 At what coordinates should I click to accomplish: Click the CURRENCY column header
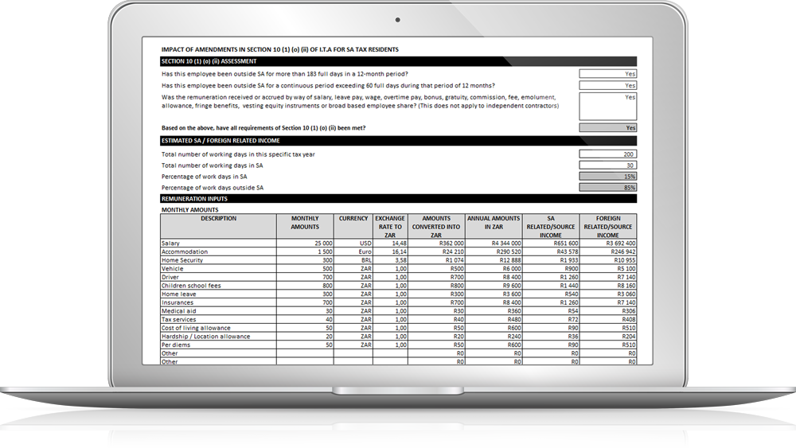(x=353, y=226)
